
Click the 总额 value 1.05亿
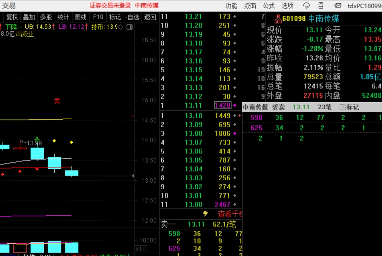[x=371, y=77]
